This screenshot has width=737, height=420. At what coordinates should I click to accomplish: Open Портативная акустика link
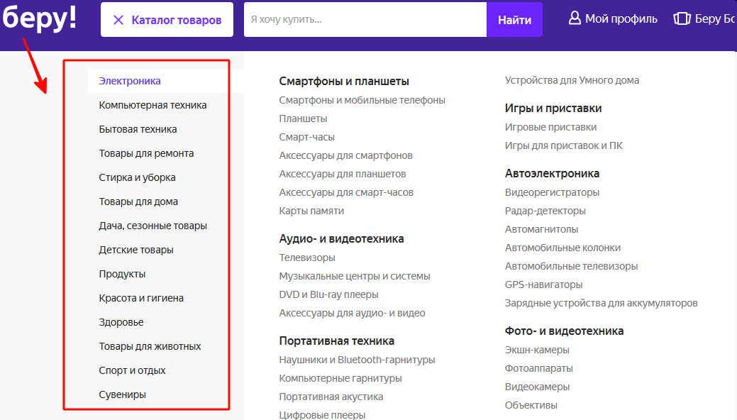(331, 397)
